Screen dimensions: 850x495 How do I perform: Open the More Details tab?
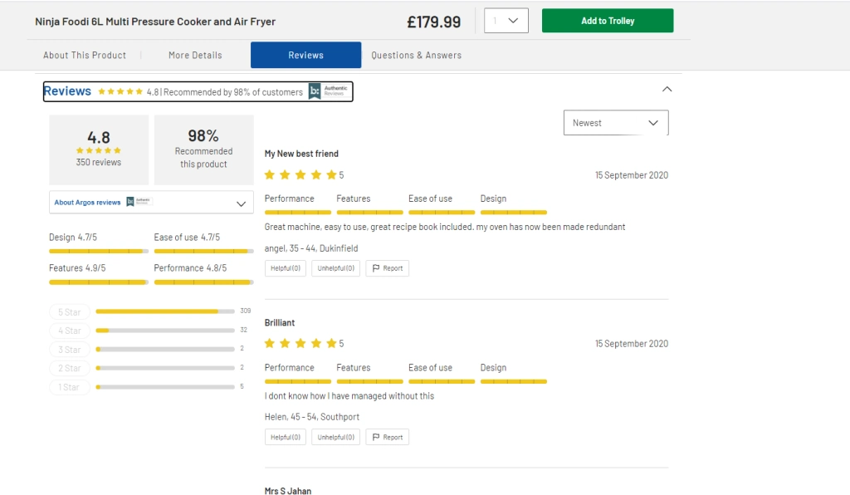[195, 55]
